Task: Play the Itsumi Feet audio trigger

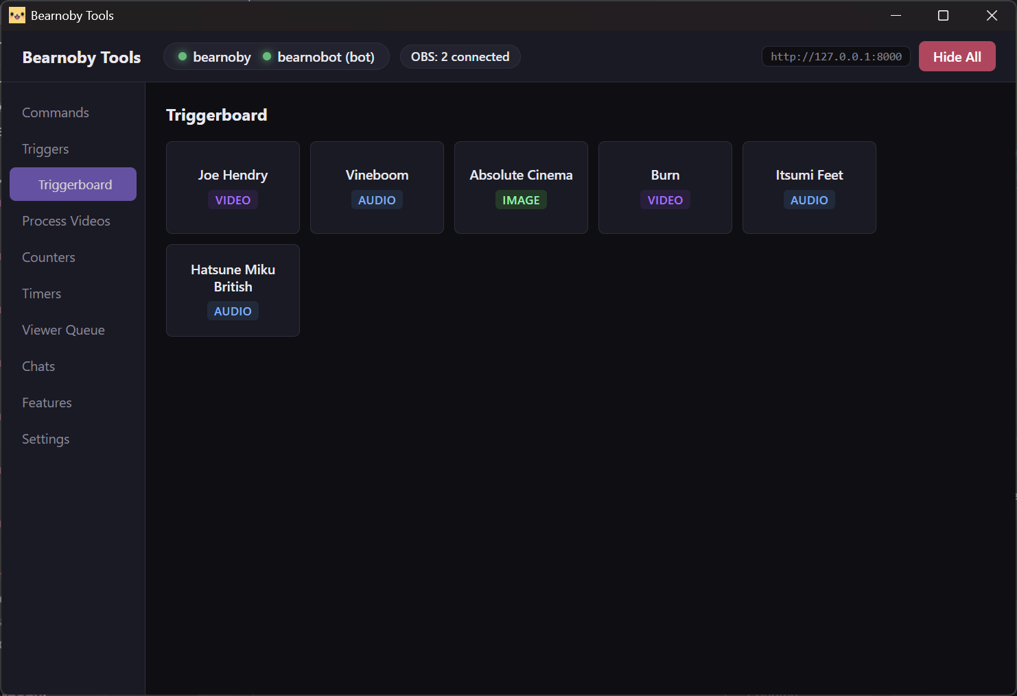Action: (809, 187)
